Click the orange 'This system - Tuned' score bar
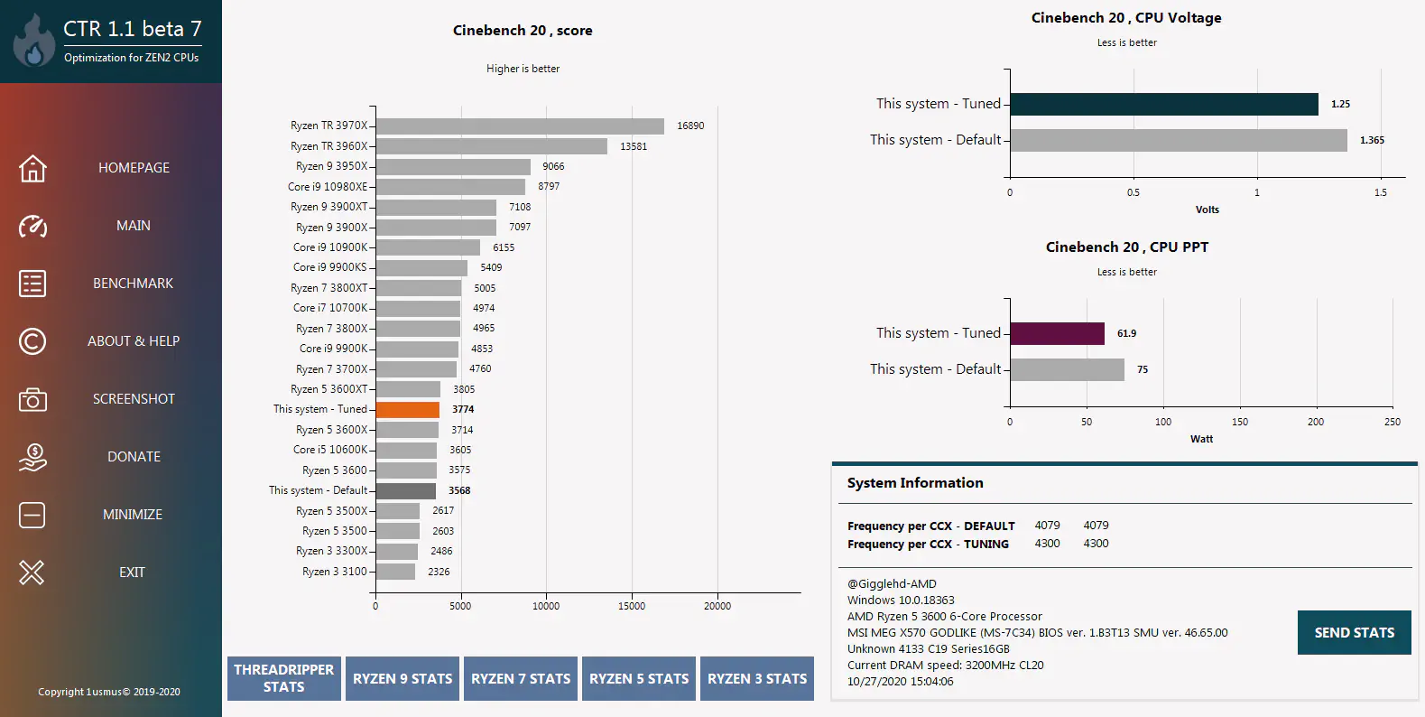 (408, 409)
